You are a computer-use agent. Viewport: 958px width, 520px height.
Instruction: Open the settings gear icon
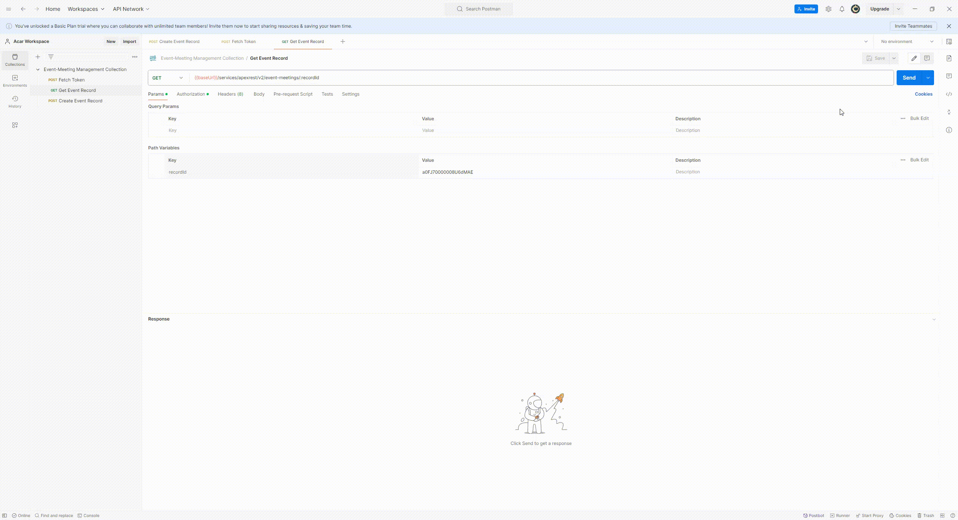[828, 9]
